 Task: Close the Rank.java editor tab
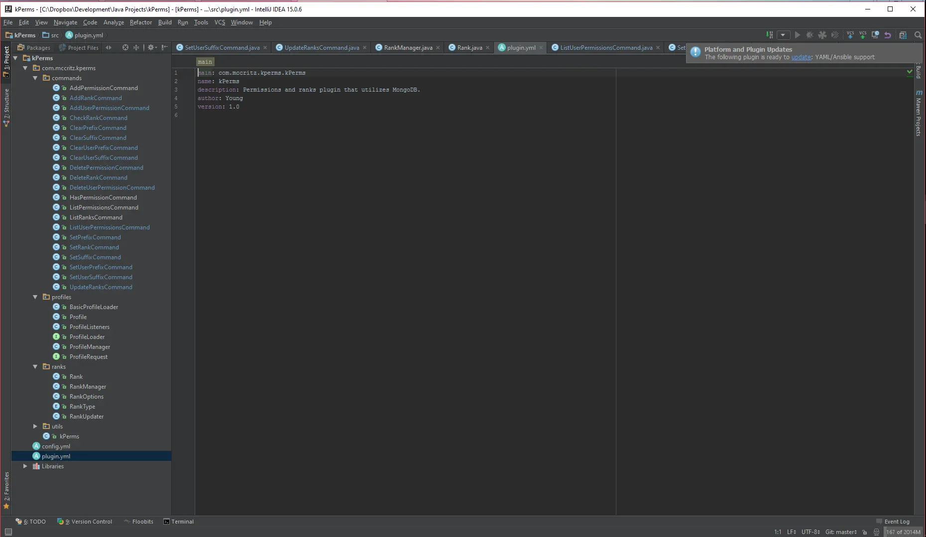[x=488, y=48]
